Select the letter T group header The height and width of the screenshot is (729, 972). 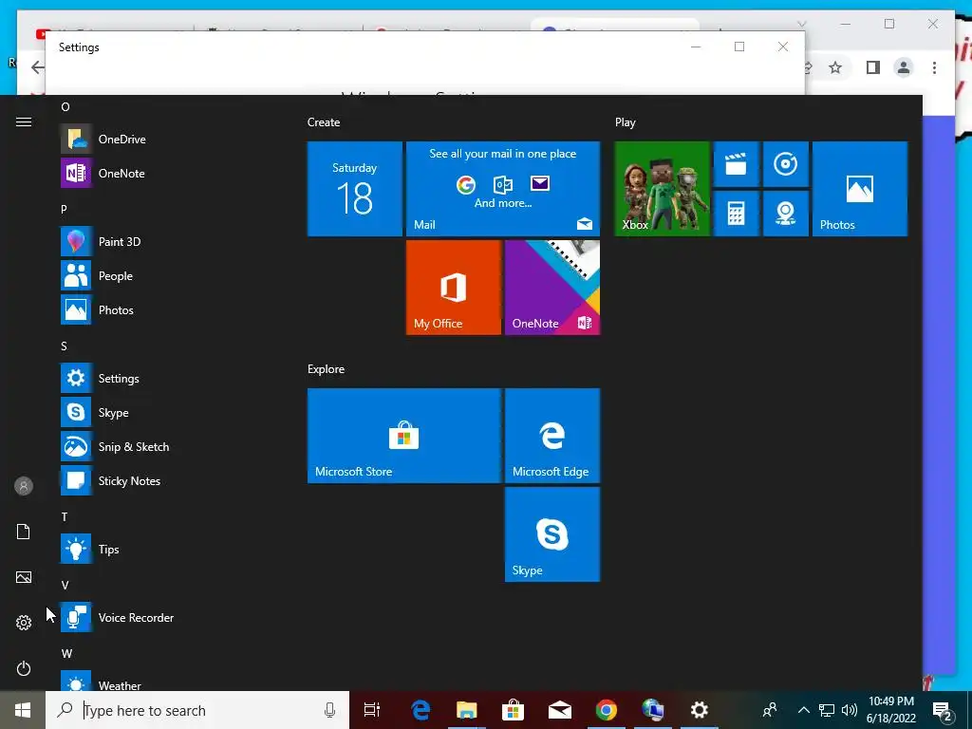(64, 517)
